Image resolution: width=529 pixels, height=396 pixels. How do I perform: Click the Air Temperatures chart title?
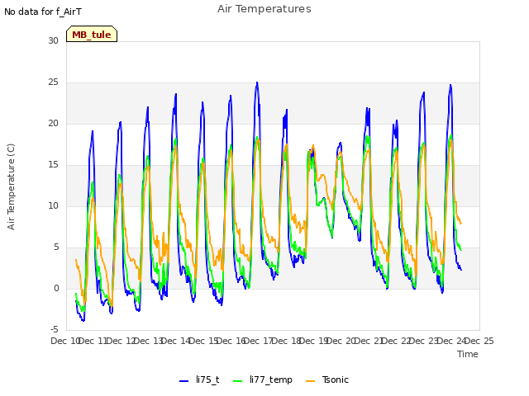264,9
